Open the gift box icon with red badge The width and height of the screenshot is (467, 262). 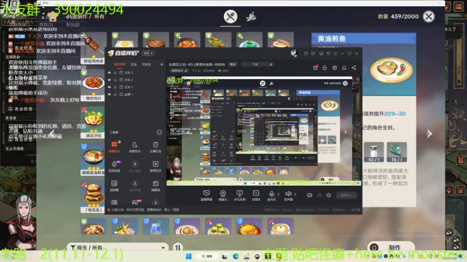[x=315, y=68]
